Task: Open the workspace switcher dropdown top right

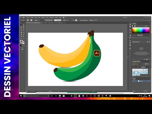Action: [126, 17]
